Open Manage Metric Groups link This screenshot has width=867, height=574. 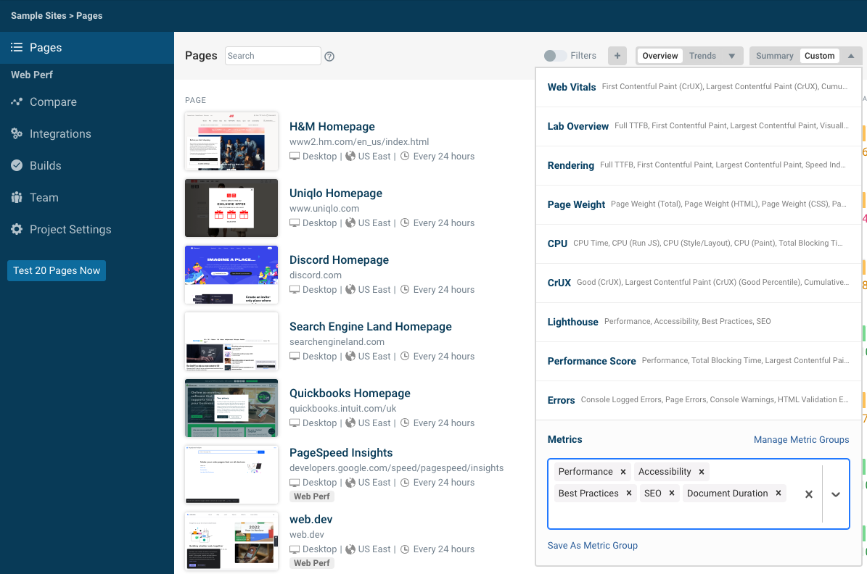(x=801, y=440)
